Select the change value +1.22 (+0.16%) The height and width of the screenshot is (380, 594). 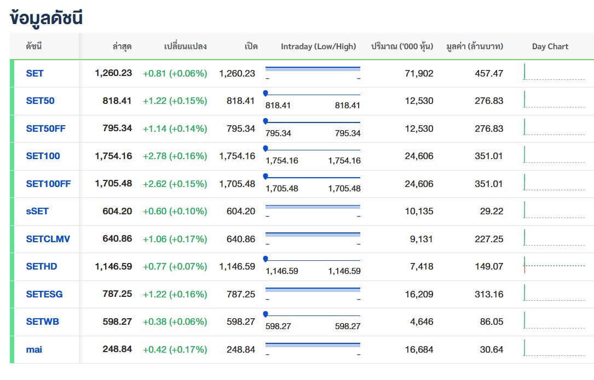coord(175,295)
